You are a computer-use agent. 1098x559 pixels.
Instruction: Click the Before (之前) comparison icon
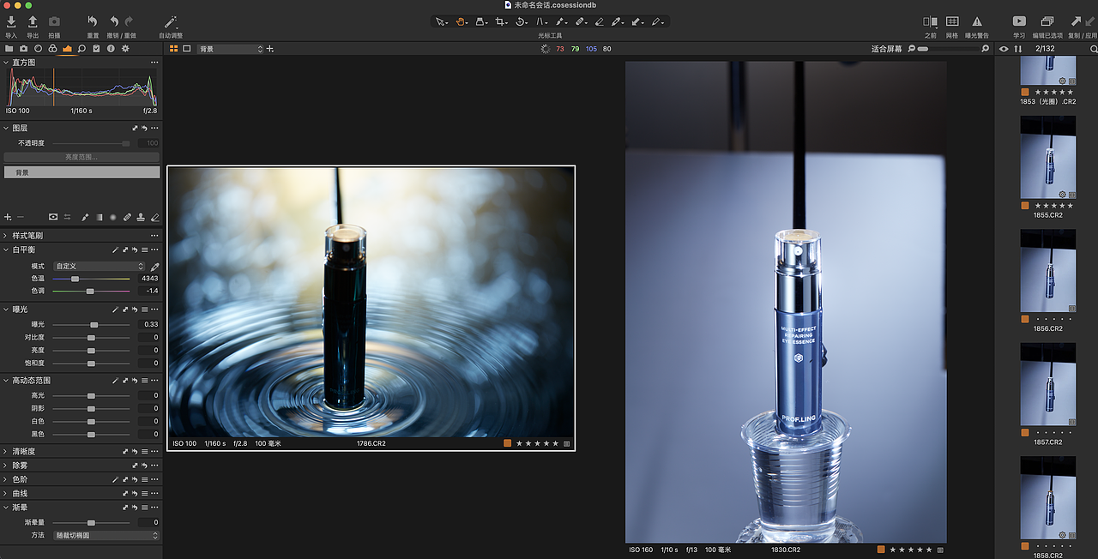coord(930,21)
